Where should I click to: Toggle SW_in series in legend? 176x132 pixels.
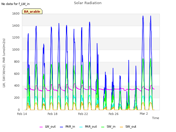tap(108, 127)
